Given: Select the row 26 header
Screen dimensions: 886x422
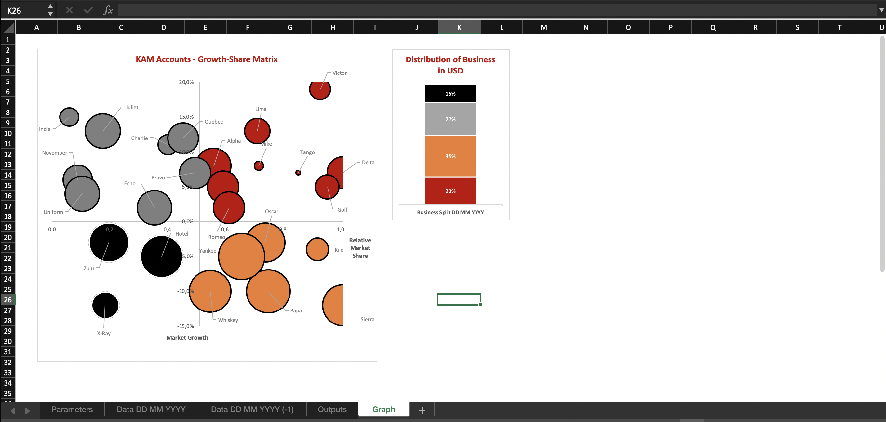Looking at the screenshot, I should tap(7, 299).
